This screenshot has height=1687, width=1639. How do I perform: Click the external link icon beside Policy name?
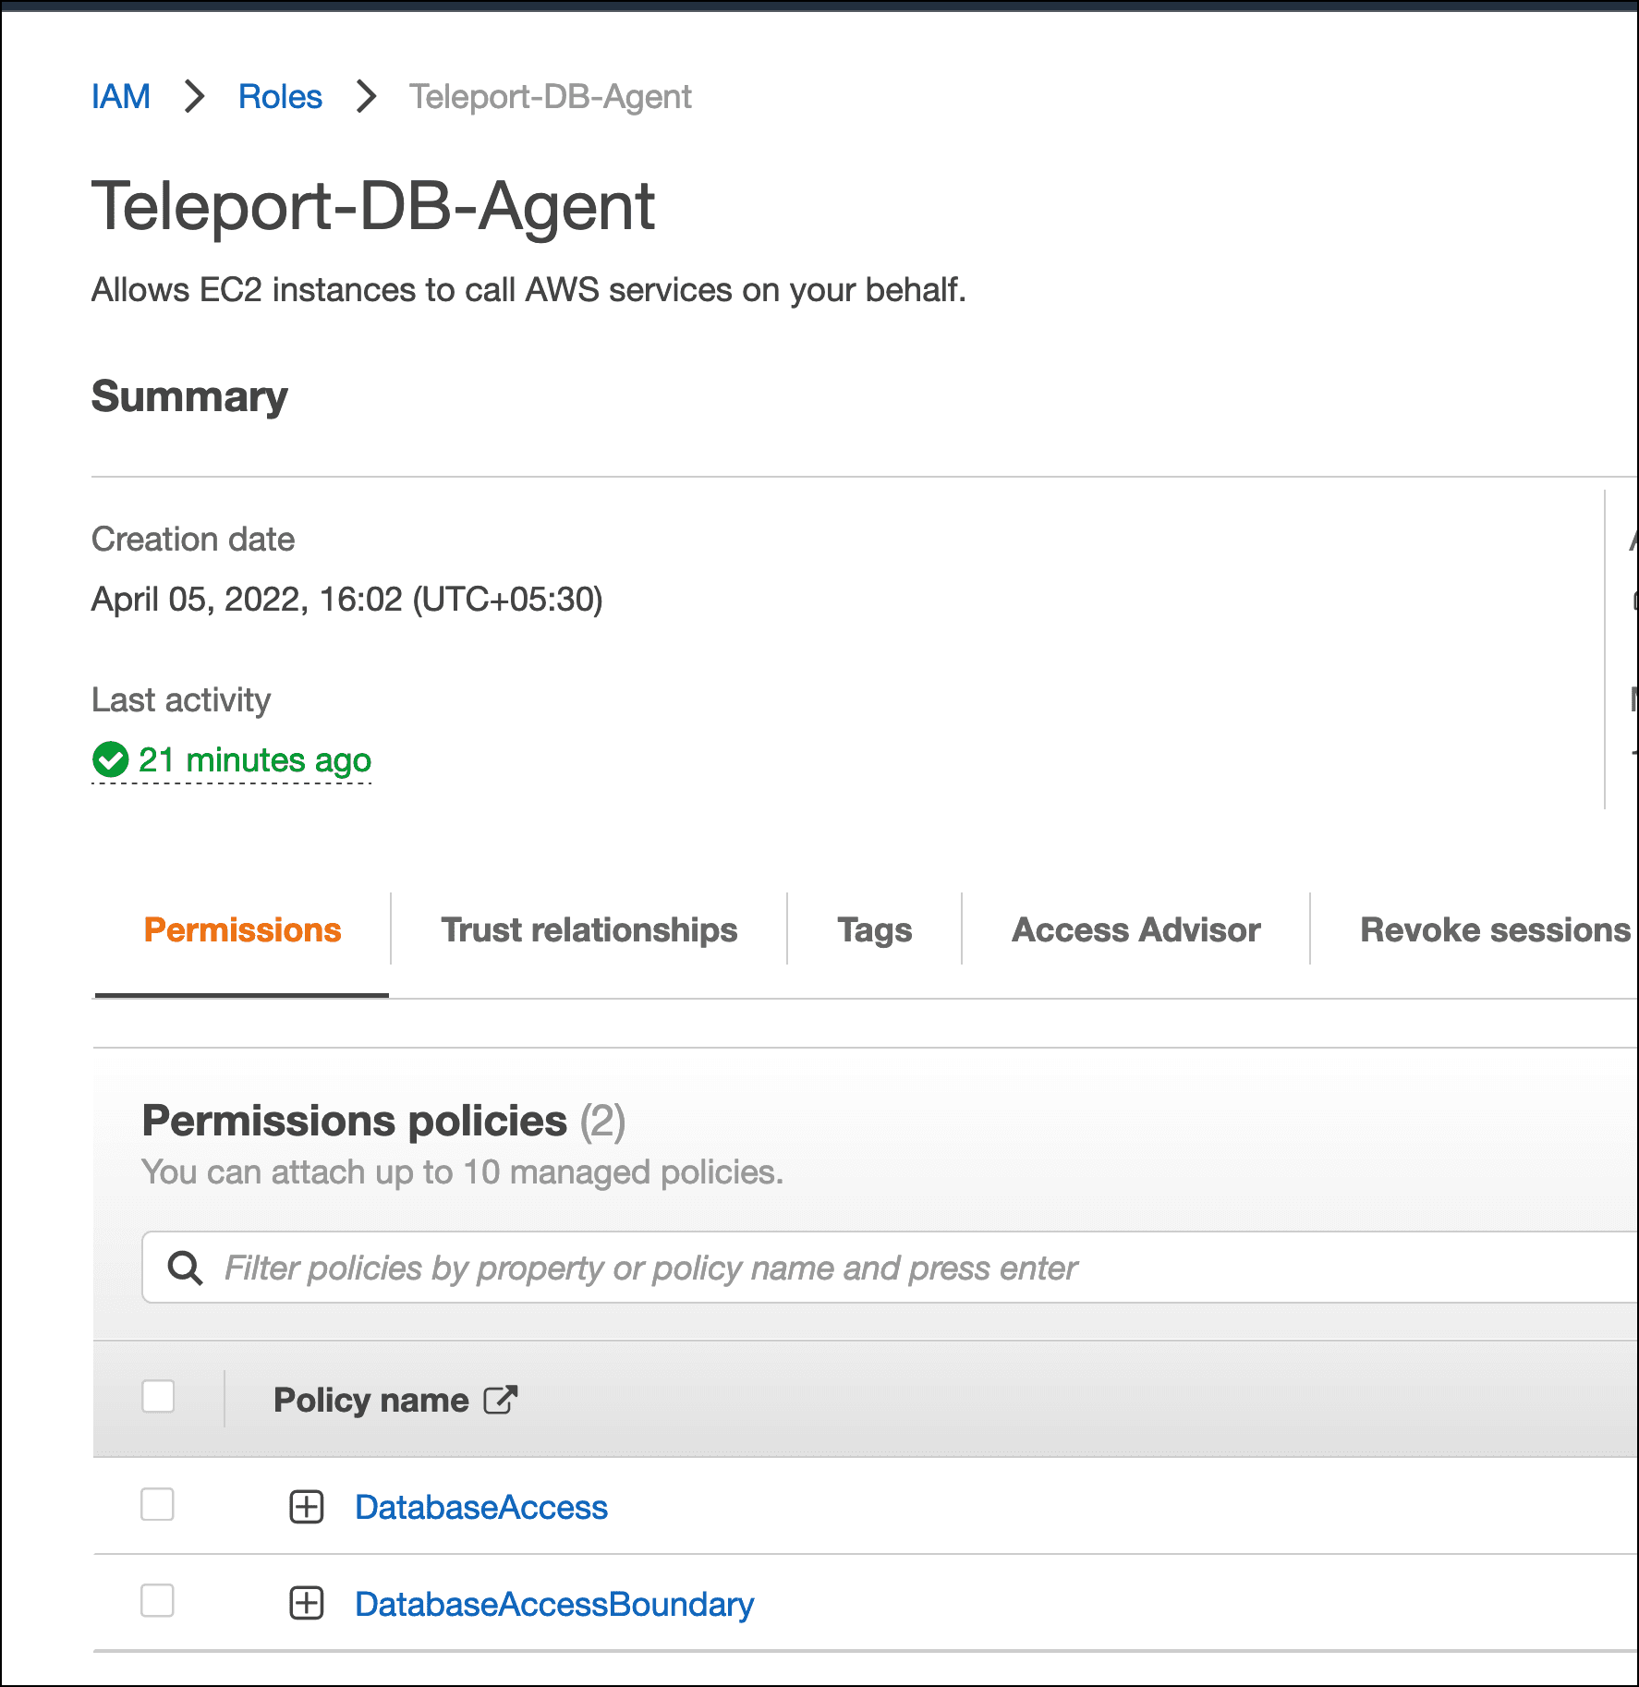click(500, 1400)
